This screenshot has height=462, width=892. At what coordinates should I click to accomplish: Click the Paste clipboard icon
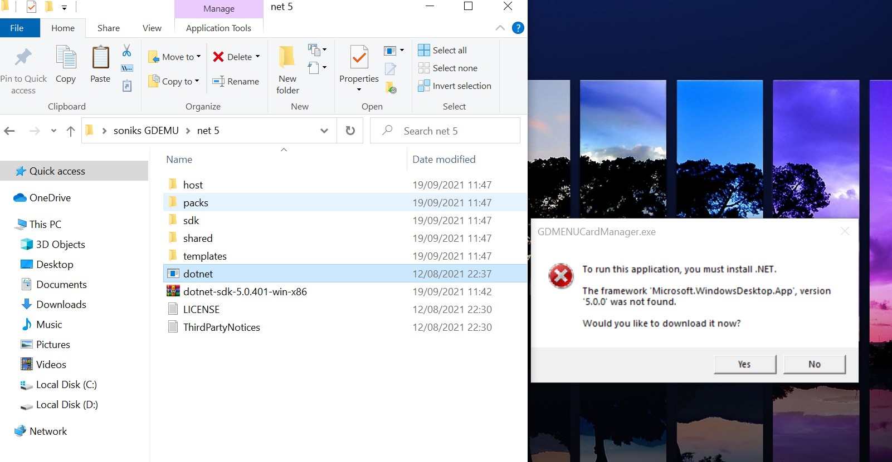tap(100, 58)
